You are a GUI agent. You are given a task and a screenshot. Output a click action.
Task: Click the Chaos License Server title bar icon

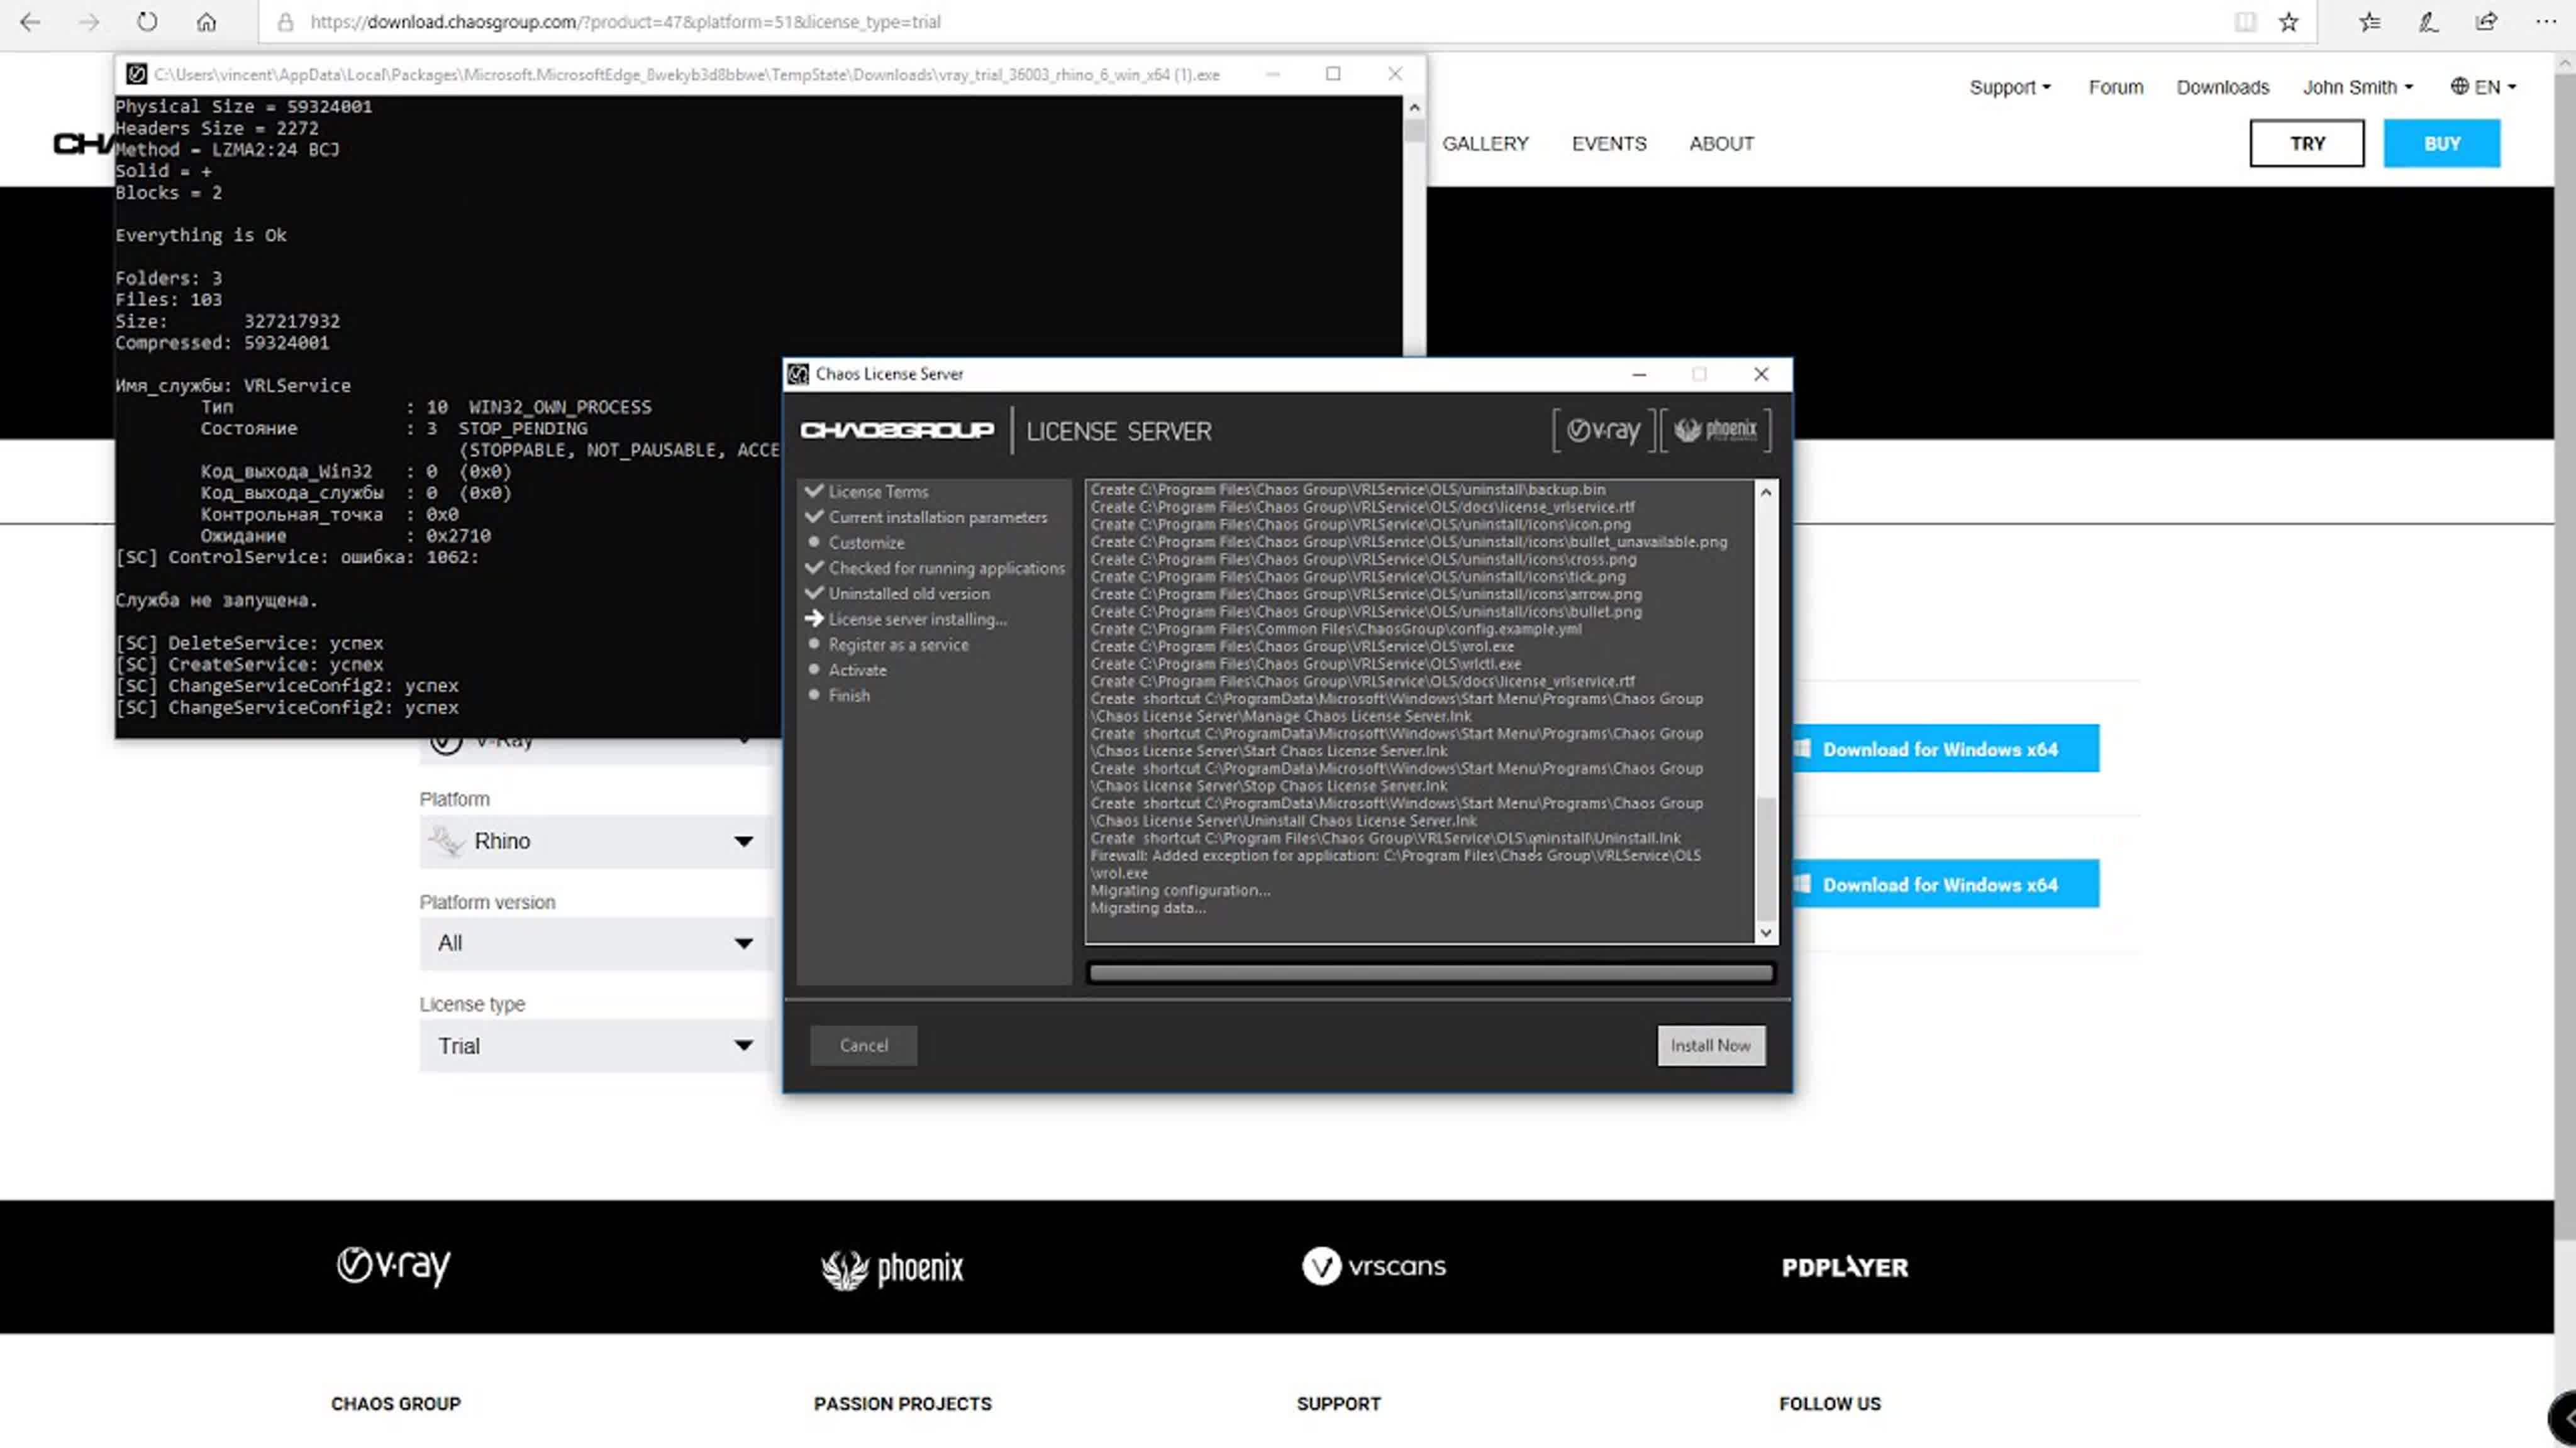pos(798,374)
